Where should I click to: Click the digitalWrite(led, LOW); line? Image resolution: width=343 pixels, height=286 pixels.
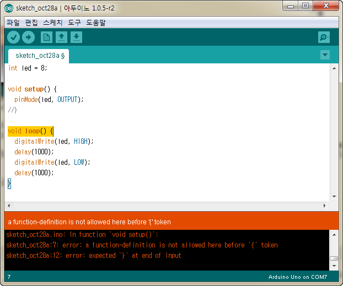click(52, 163)
